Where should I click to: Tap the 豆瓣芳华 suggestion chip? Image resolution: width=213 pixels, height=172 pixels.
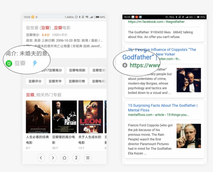click(55, 81)
